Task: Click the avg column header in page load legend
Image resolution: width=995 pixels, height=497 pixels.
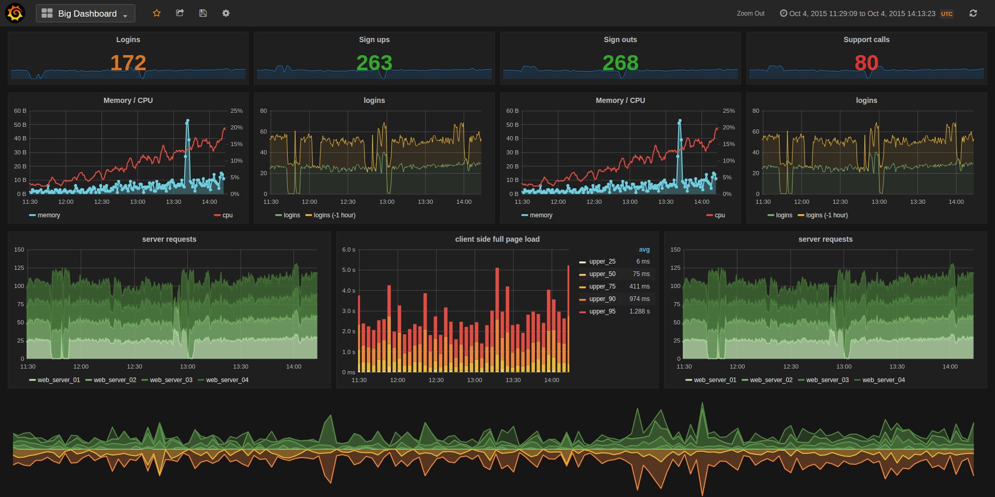Action: 644,250
